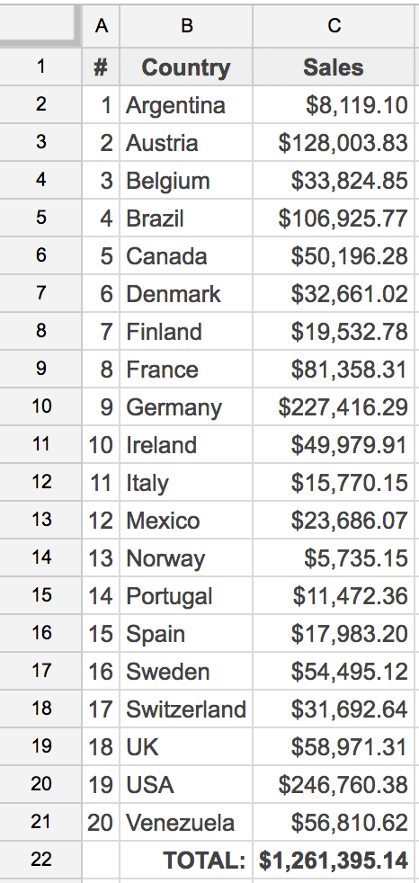
Task: Click the $227,416.29 sales cell
Action: pos(334,406)
